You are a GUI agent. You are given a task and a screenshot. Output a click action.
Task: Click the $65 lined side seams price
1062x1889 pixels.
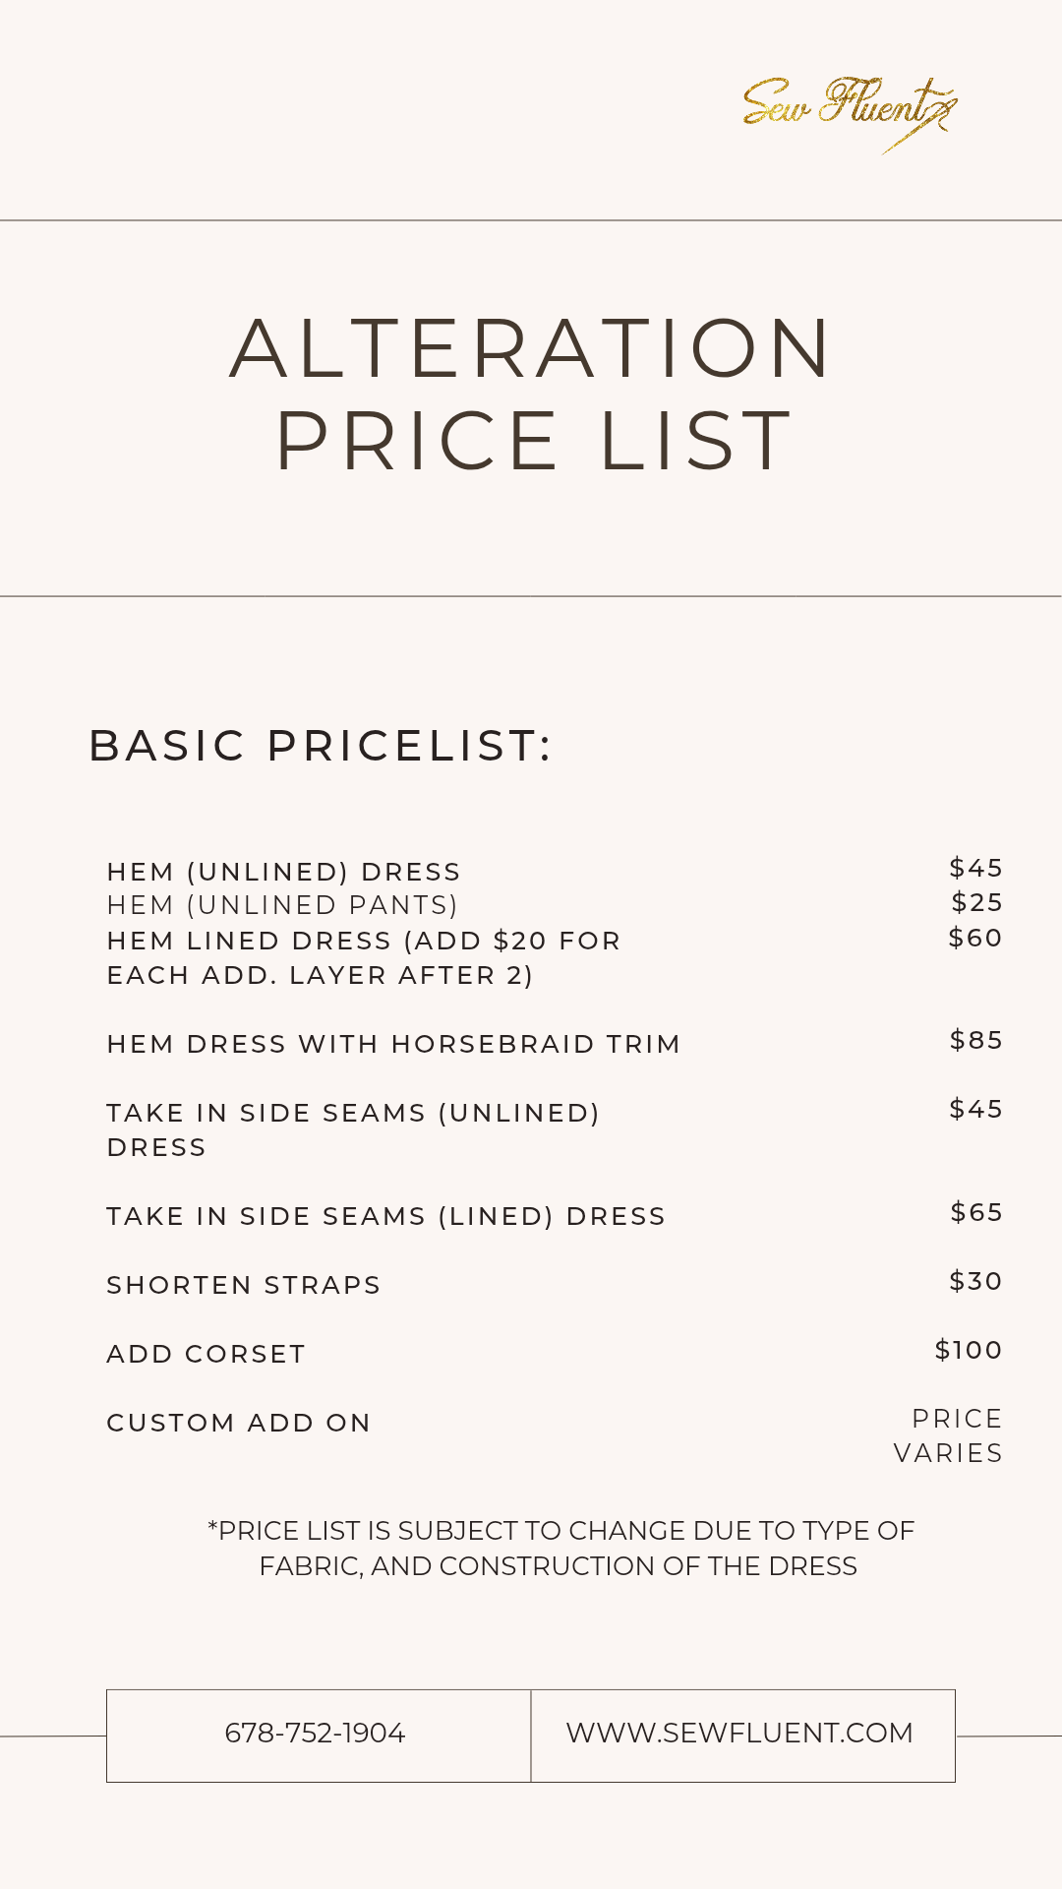[975, 1212]
